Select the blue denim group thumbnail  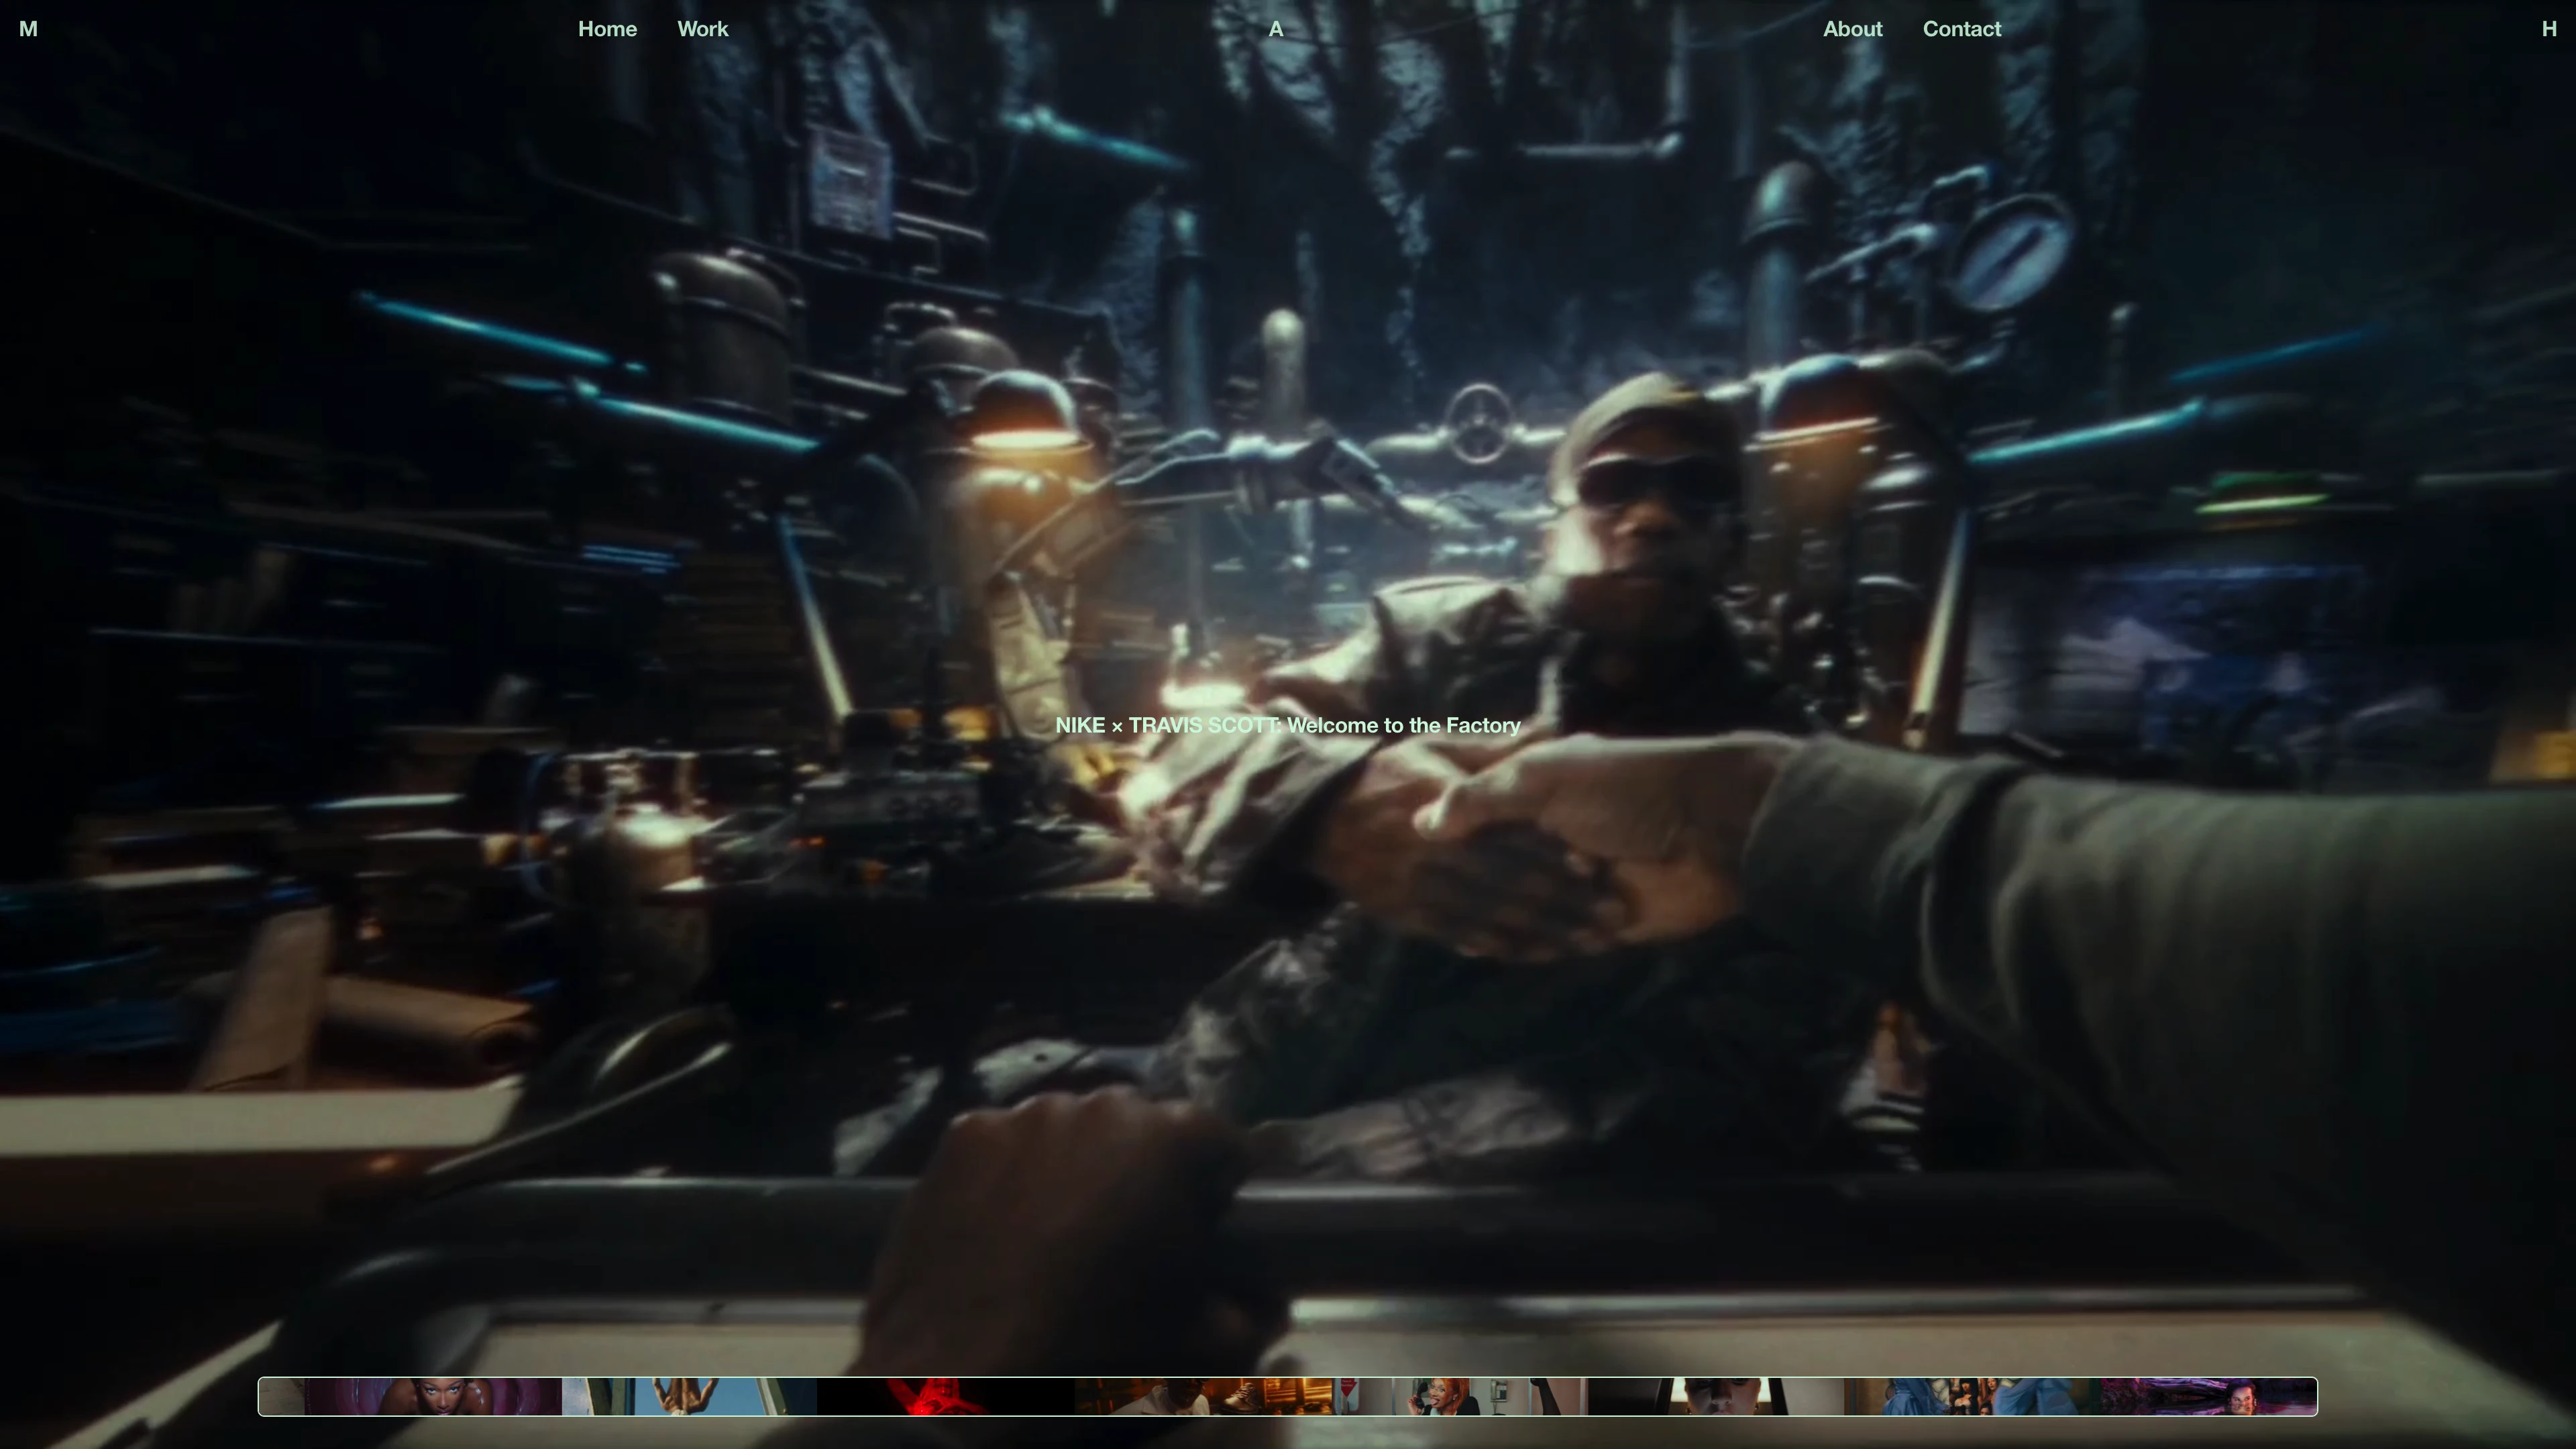click(x=1972, y=1396)
